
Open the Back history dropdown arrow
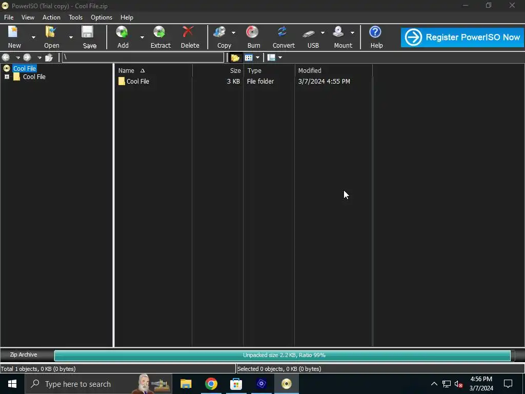point(18,57)
